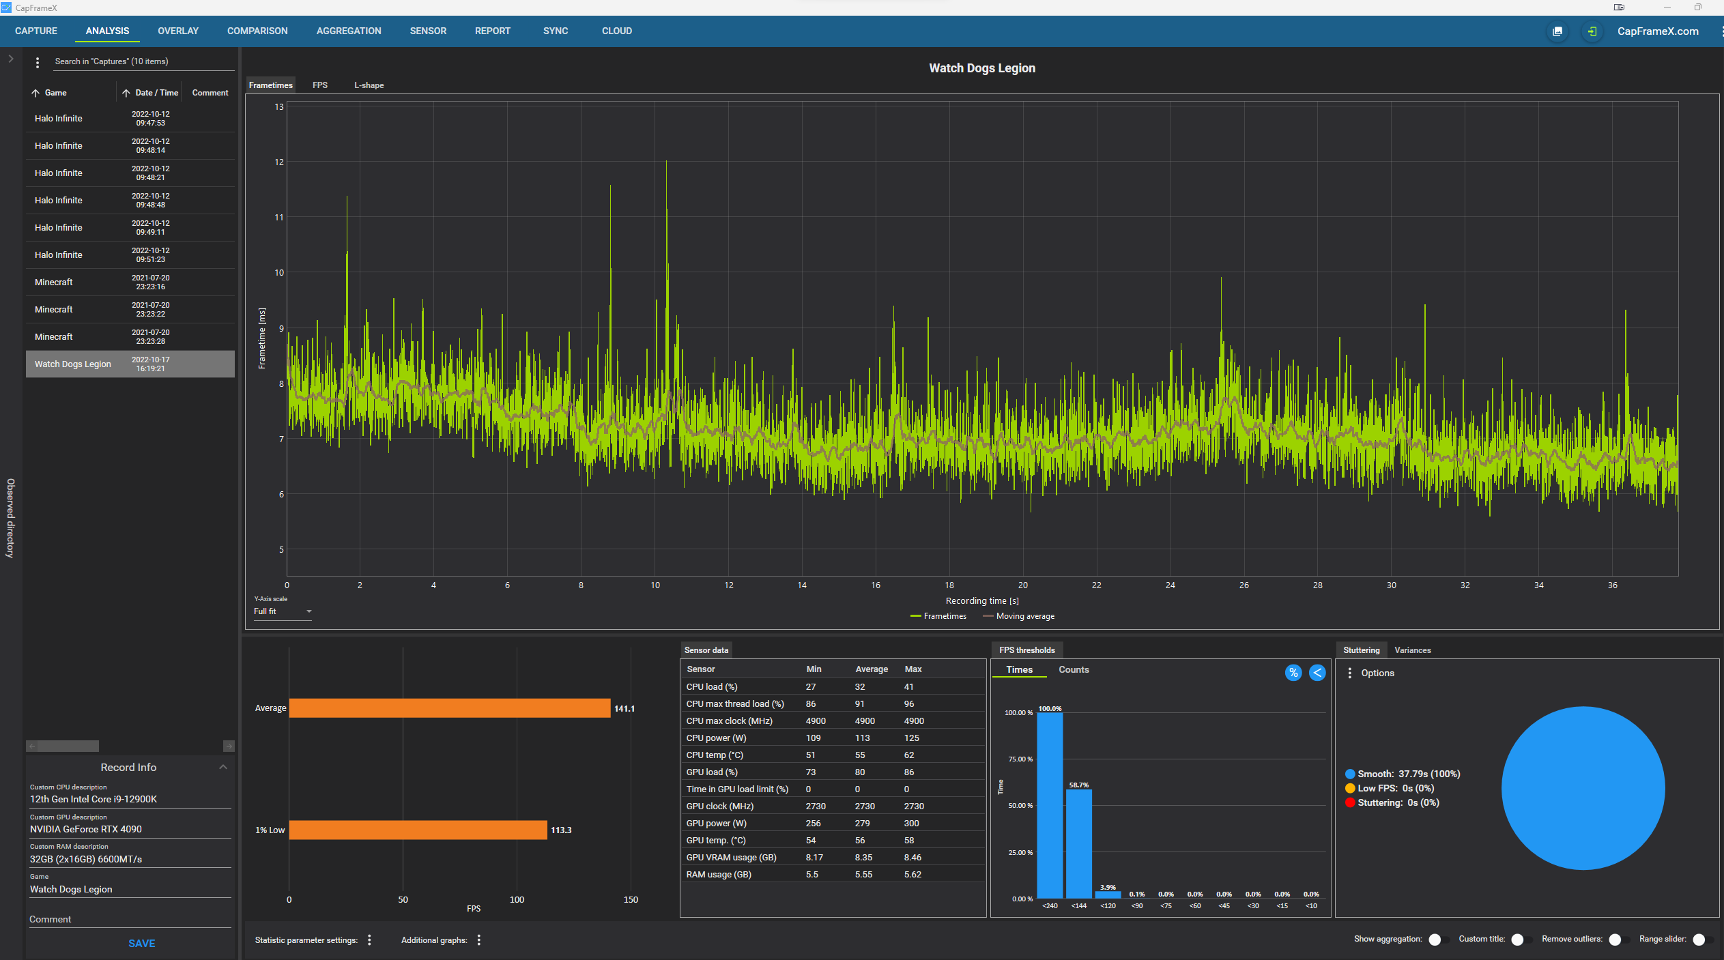The width and height of the screenshot is (1724, 960).
Task: Click the Game name field in Record Info
Action: 130,889
